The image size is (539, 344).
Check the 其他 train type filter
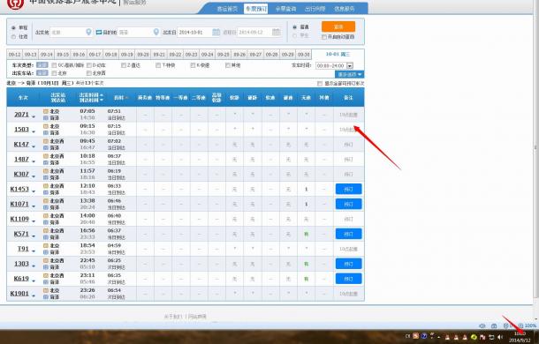pos(227,65)
